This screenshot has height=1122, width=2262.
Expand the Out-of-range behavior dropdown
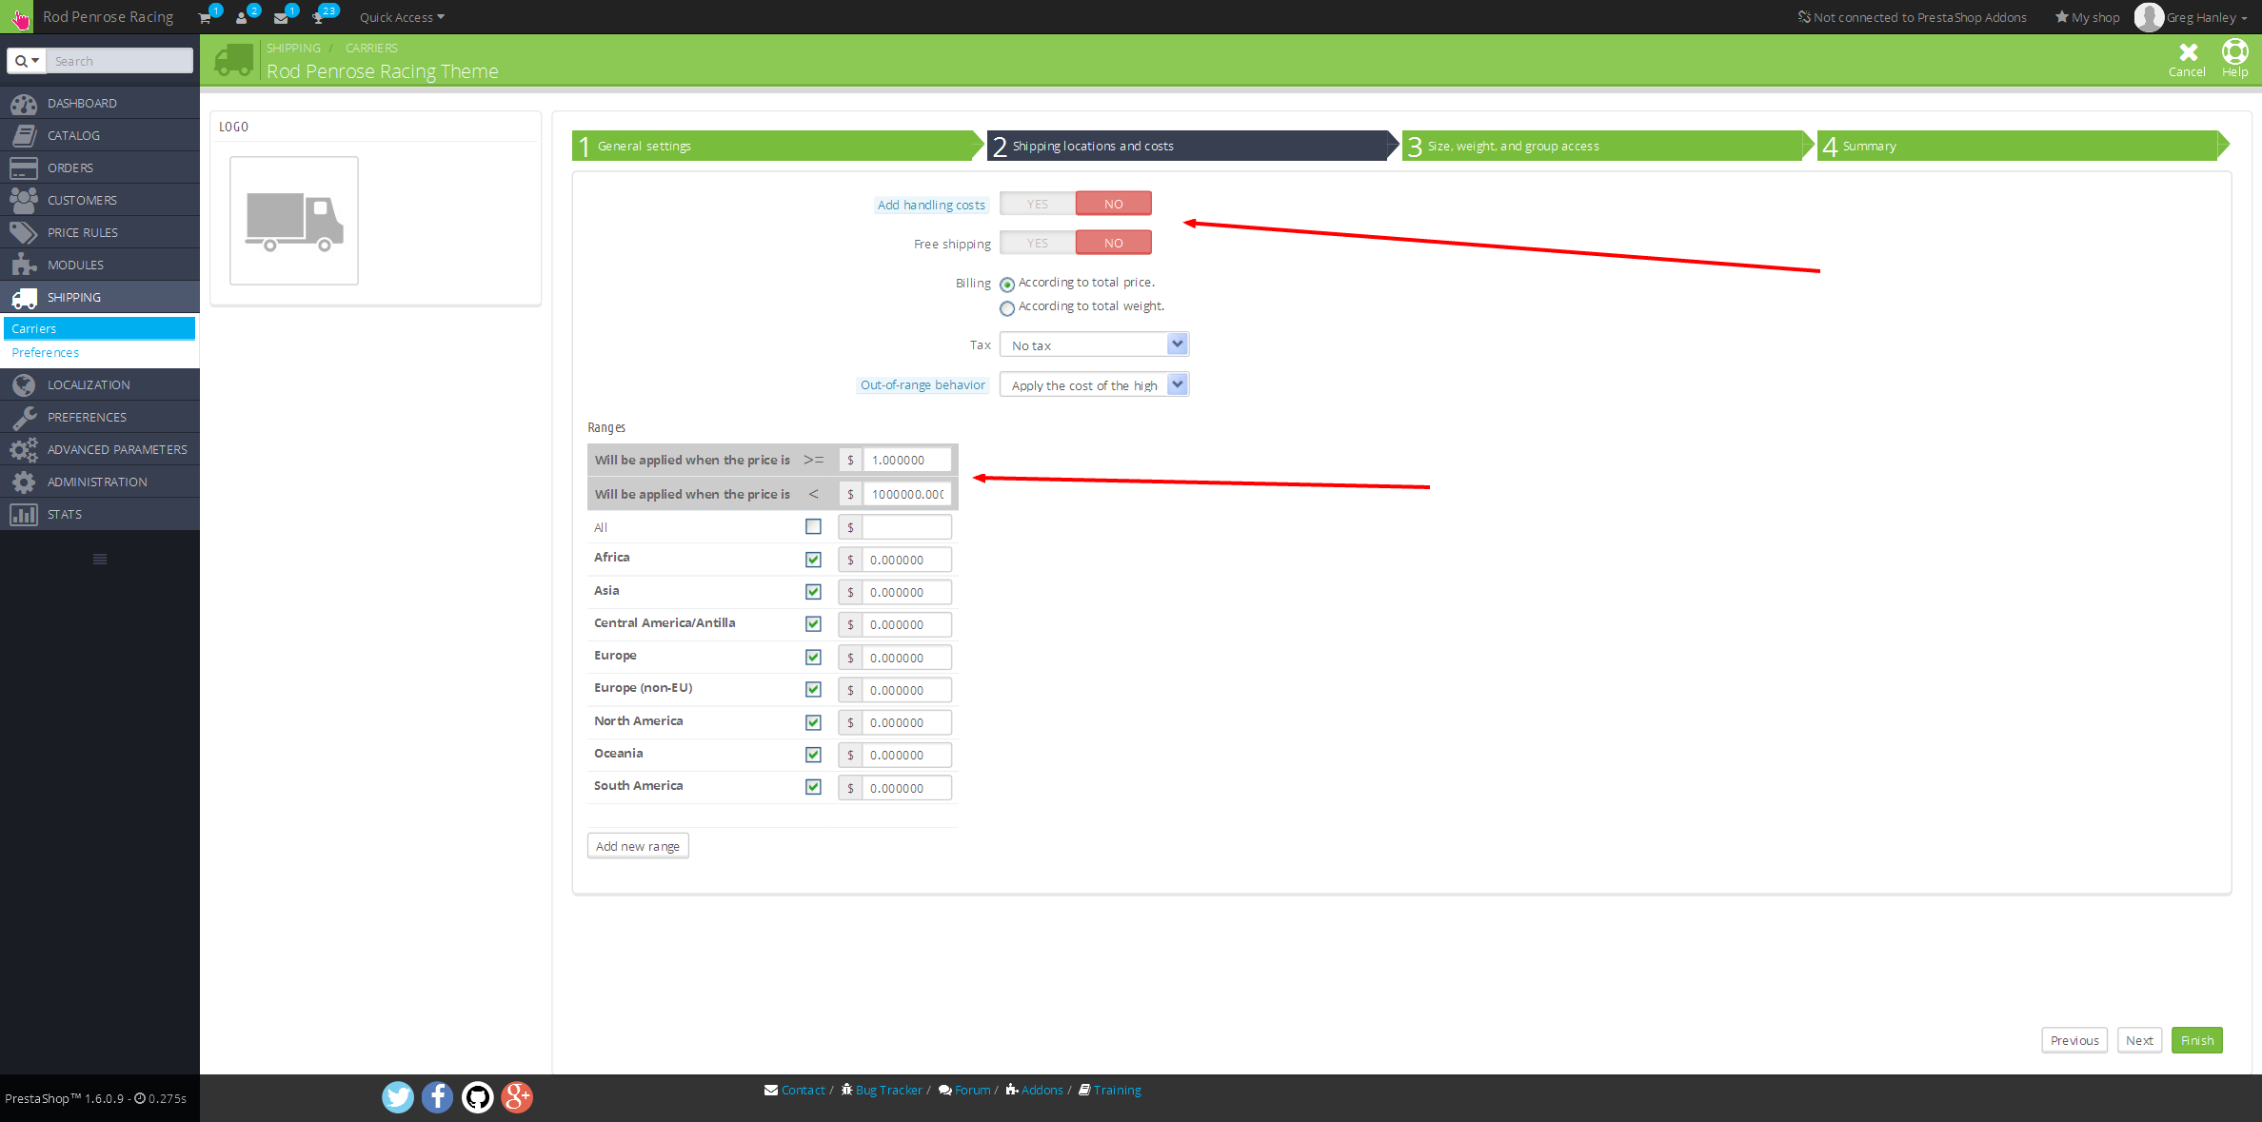(1094, 384)
